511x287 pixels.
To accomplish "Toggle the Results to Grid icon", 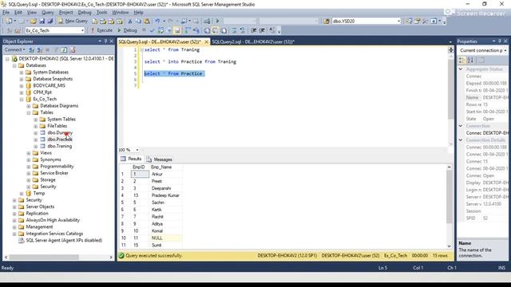I will [215, 30].
